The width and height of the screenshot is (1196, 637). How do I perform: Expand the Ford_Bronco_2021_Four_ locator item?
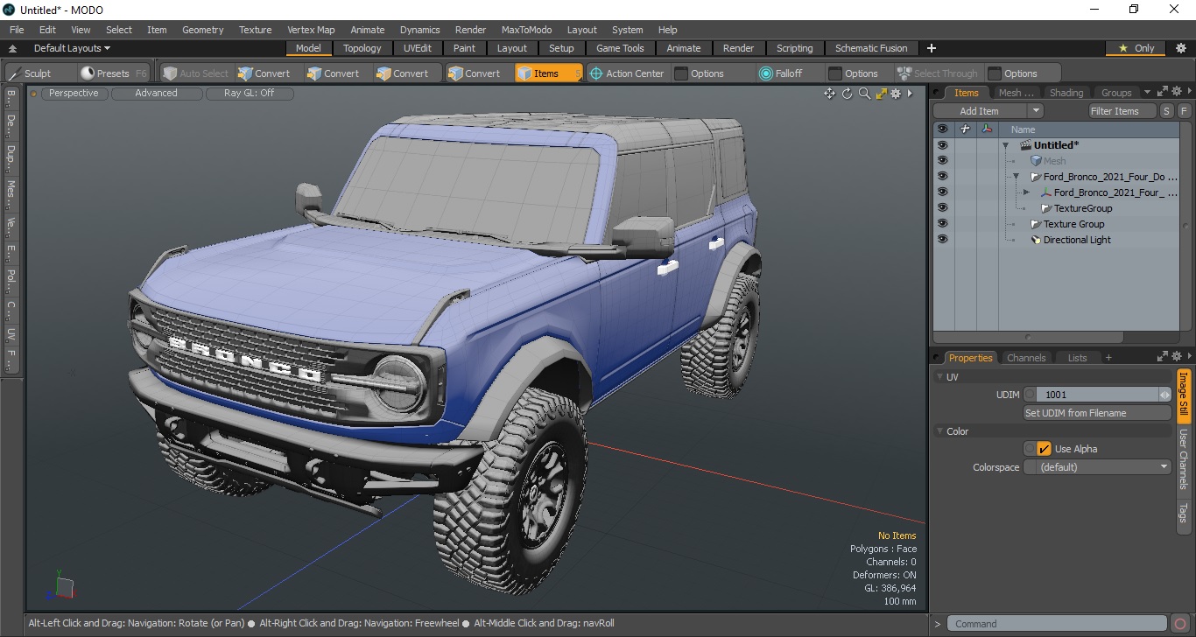[1026, 192]
